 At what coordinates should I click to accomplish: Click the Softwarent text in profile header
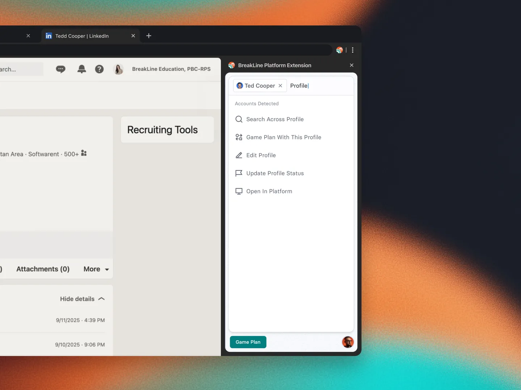43,154
